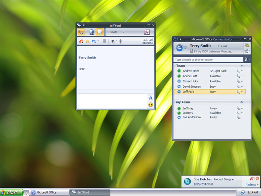Open the font formatting A icon

[151, 98]
